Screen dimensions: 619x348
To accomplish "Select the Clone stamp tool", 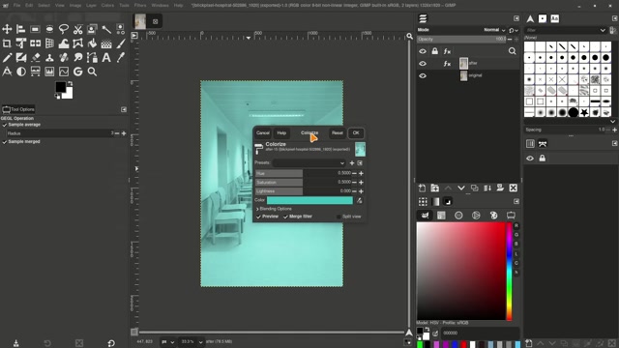I will coord(49,58).
